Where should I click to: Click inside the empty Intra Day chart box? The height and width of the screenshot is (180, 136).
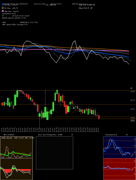click(x=54, y=153)
